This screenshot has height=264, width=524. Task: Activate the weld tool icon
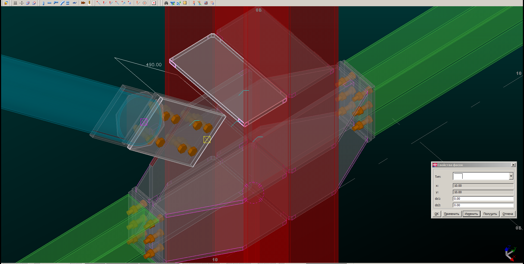coord(89,3)
